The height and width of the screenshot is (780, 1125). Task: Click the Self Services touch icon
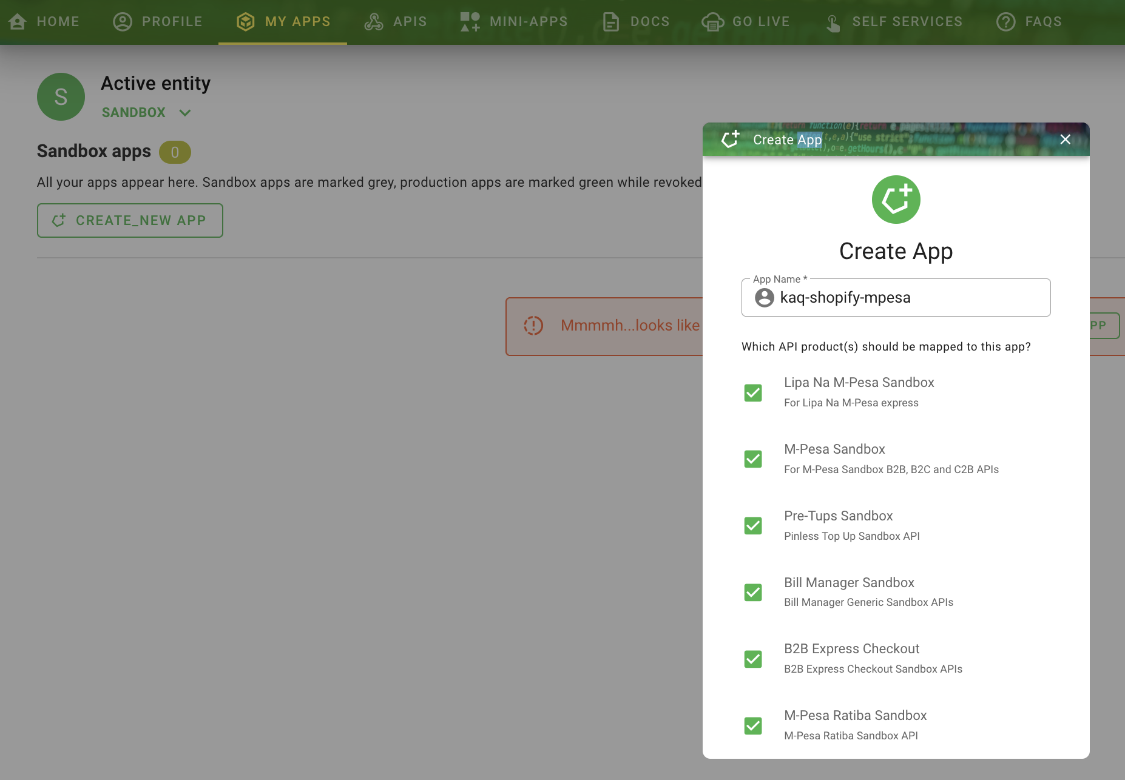[x=833, y=23]
